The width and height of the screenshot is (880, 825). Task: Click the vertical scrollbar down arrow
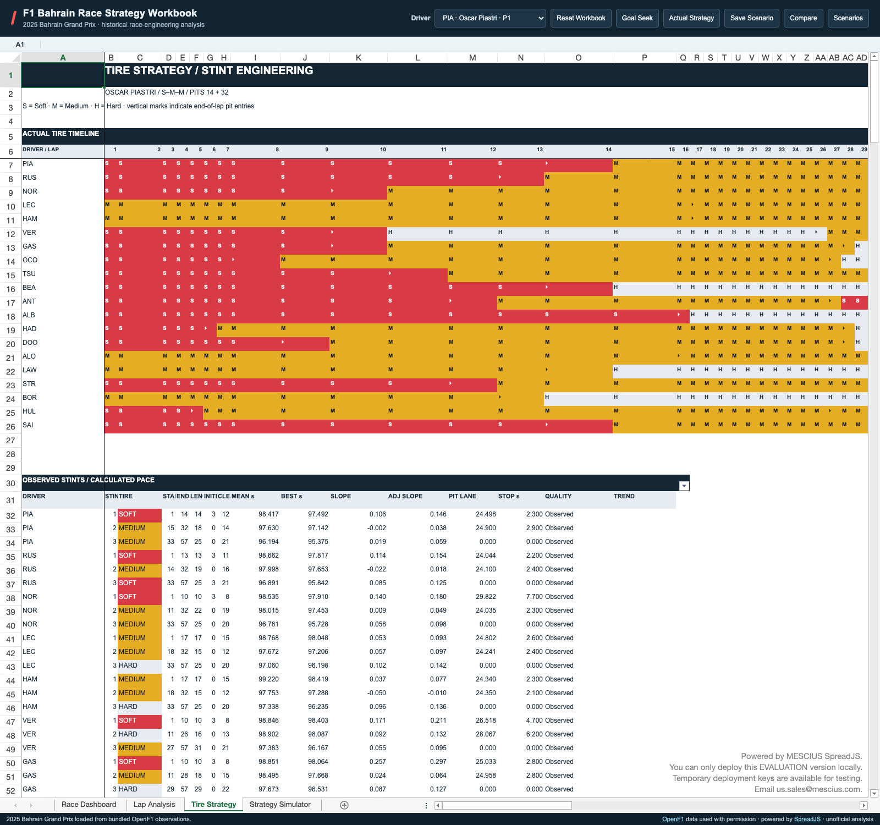pyautogui.click(x=874, y=793)
